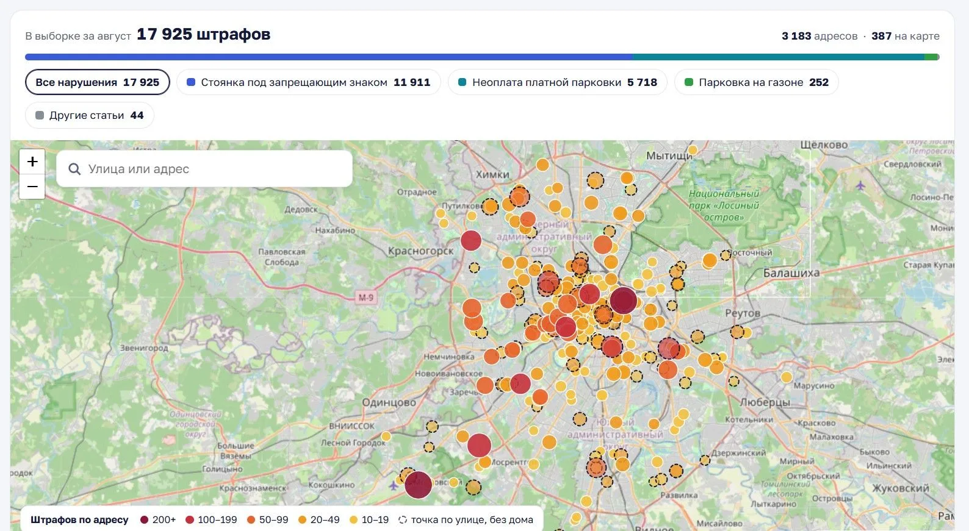Zoom out on the map
This screenshot has height=531, width=969.
tap(32, 187)
